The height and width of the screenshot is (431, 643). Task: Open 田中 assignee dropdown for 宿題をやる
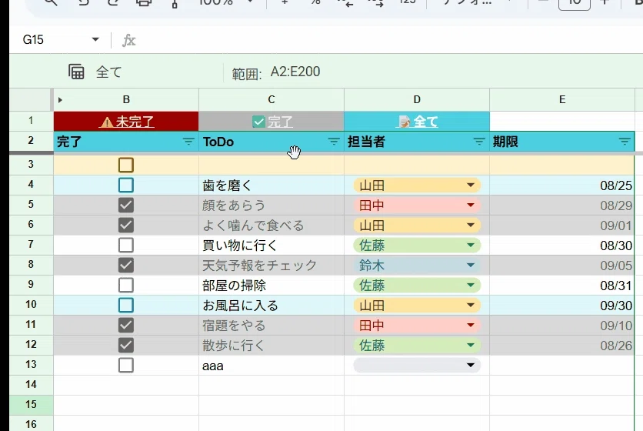pos(471,325)
